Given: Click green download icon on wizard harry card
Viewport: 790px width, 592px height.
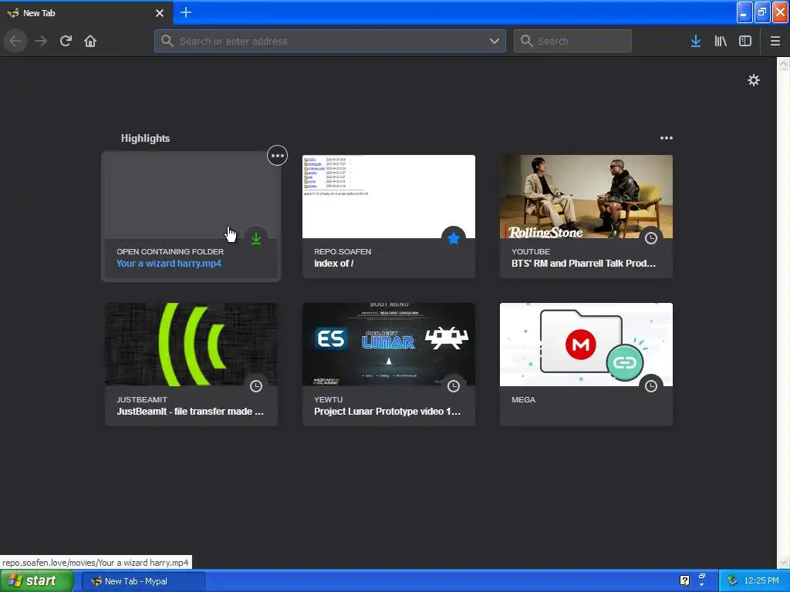Looking at the screenshot, I should click(x=256, y=239).
